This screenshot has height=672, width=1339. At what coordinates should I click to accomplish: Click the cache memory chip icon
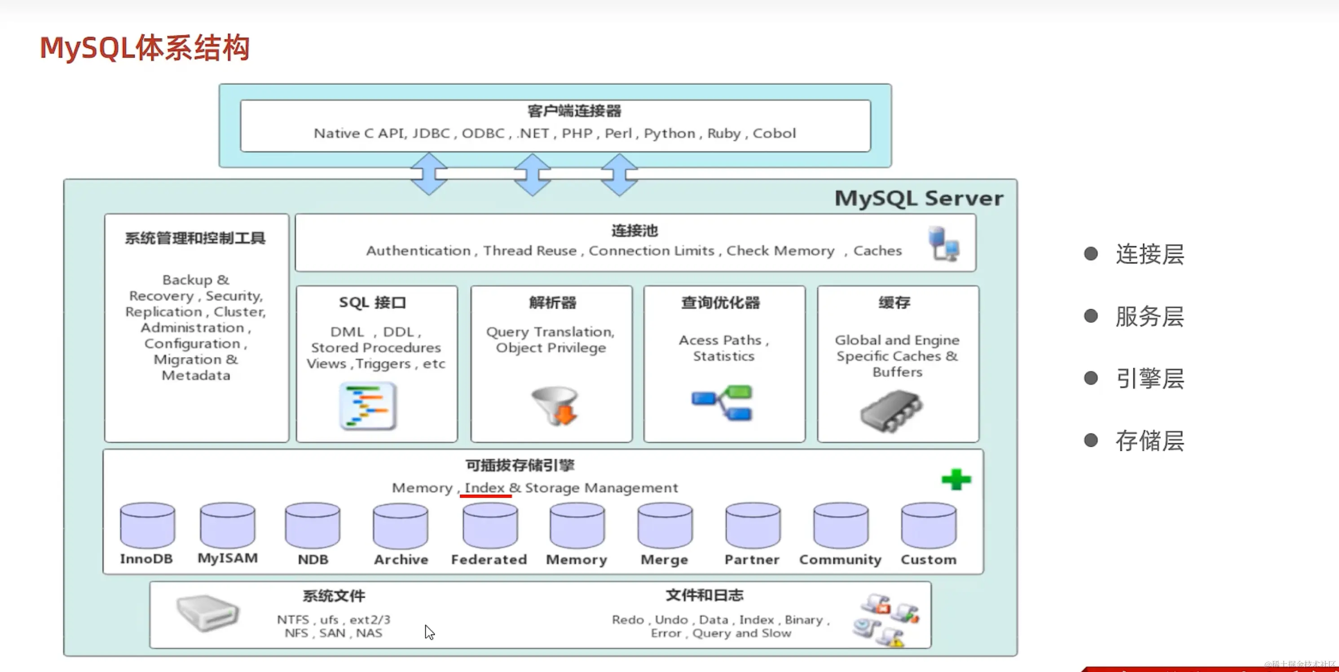click(x=891, y=411)
